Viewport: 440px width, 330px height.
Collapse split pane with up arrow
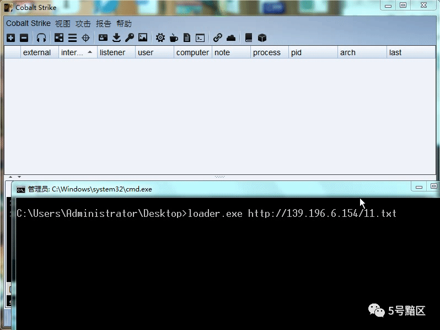(10, 177)
